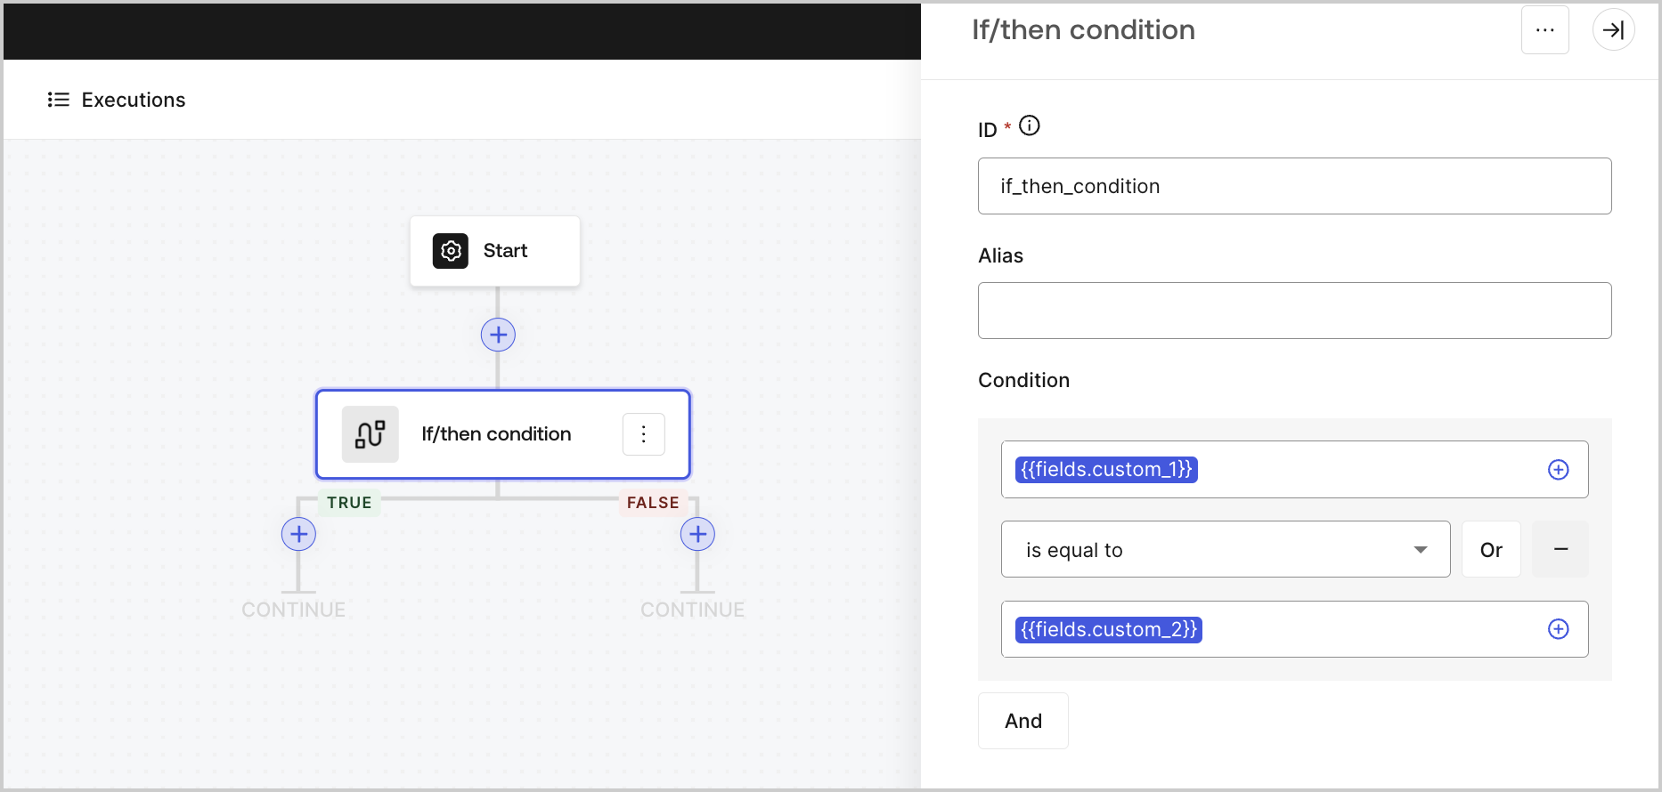Click the And button

1023,721
